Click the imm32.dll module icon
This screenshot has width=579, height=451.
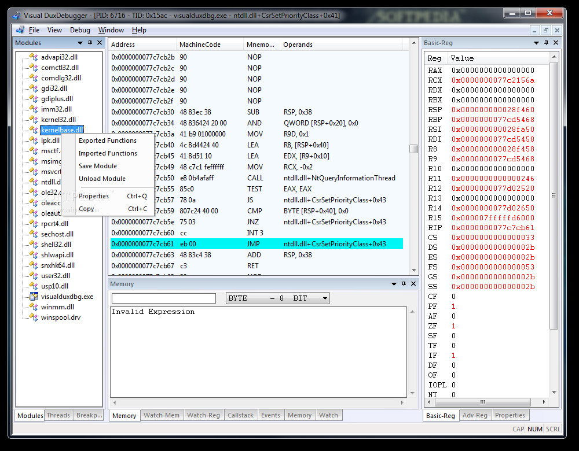pyautogui.click(x=34, y=109)
